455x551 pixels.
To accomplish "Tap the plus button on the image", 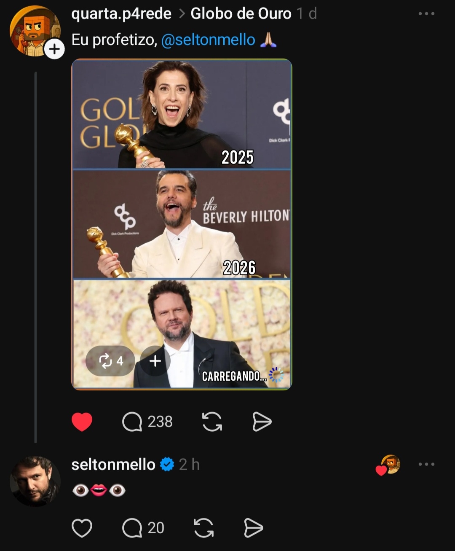I will click(155, 361).
